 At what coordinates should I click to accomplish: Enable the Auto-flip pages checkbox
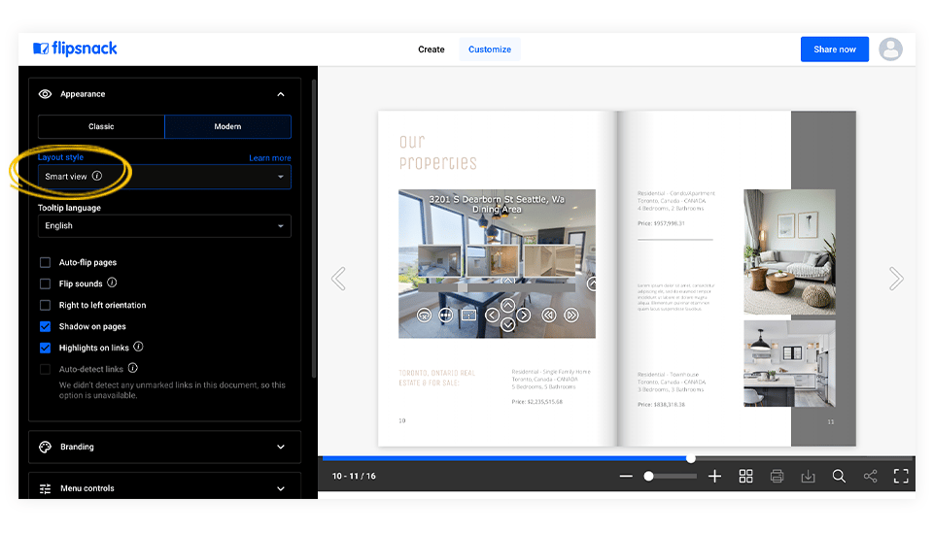tap(46, 262)
